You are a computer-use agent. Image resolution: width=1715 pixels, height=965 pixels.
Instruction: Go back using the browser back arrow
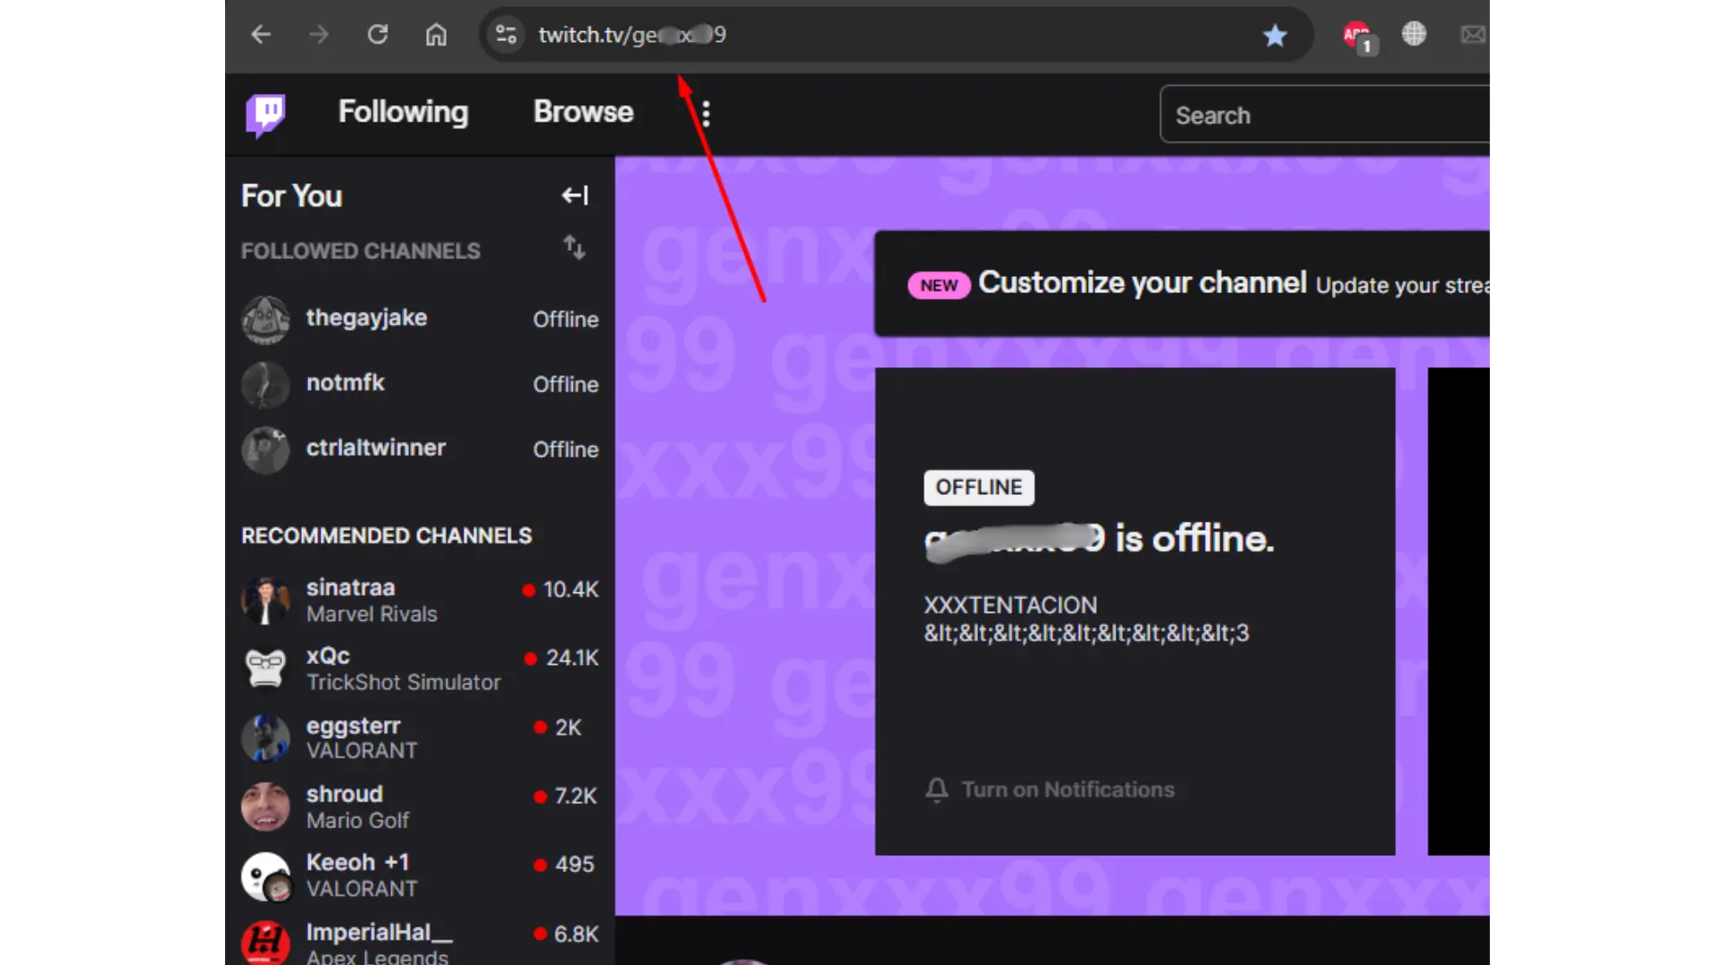pyautogui.click(x=260, y=35)
